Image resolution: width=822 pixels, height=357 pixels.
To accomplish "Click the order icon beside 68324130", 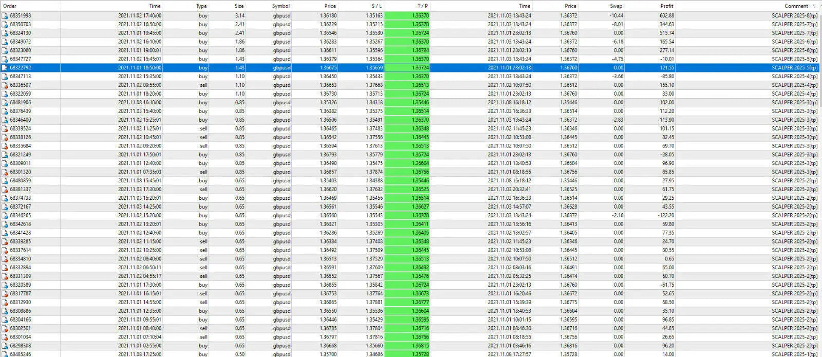I will pyautogui.click(x=5, y=33).
